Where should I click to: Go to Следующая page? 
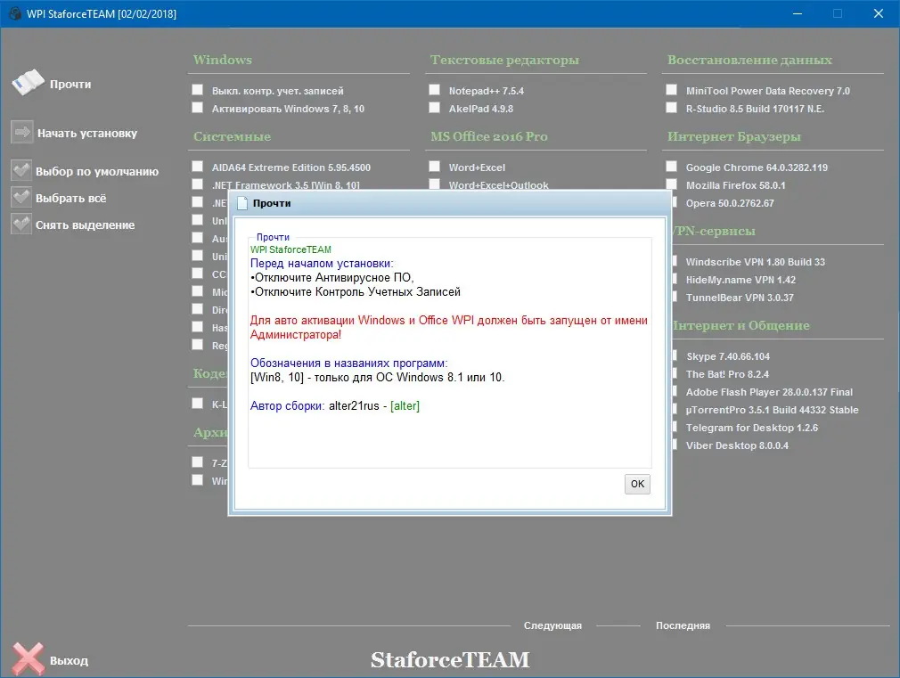tap(552, 625)
